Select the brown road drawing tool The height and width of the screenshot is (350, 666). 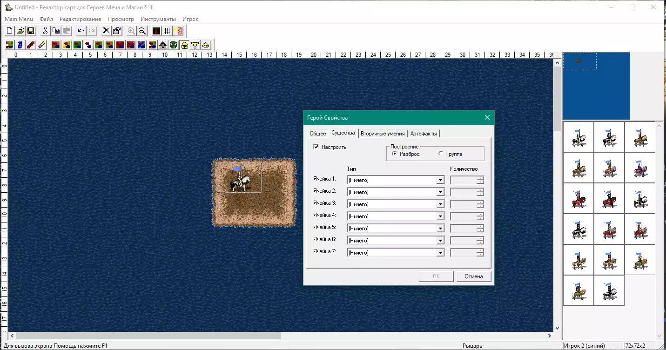click(x=31, y=45)
